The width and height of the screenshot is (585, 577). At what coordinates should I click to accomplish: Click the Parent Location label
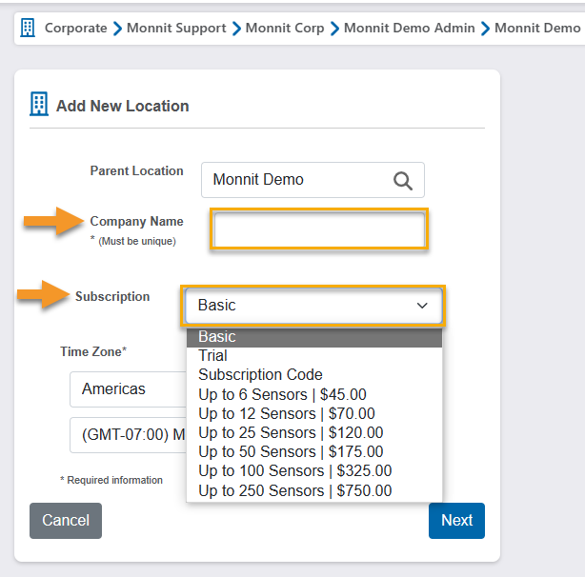[x=136, y=171]
